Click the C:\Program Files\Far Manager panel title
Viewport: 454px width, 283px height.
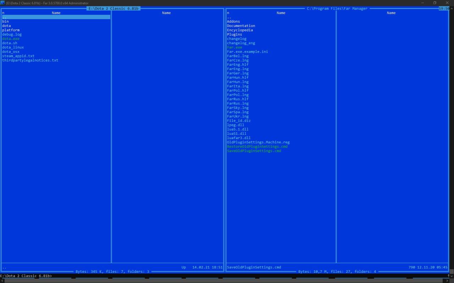coord(337,8)
